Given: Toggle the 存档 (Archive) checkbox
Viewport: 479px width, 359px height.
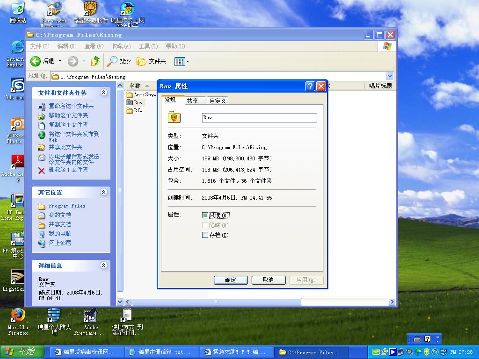Looking at the screenshot, I should (x=205, y=235).
